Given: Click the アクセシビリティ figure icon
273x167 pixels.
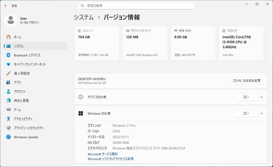Looking at the screenshot, I should tap(8, 119).
